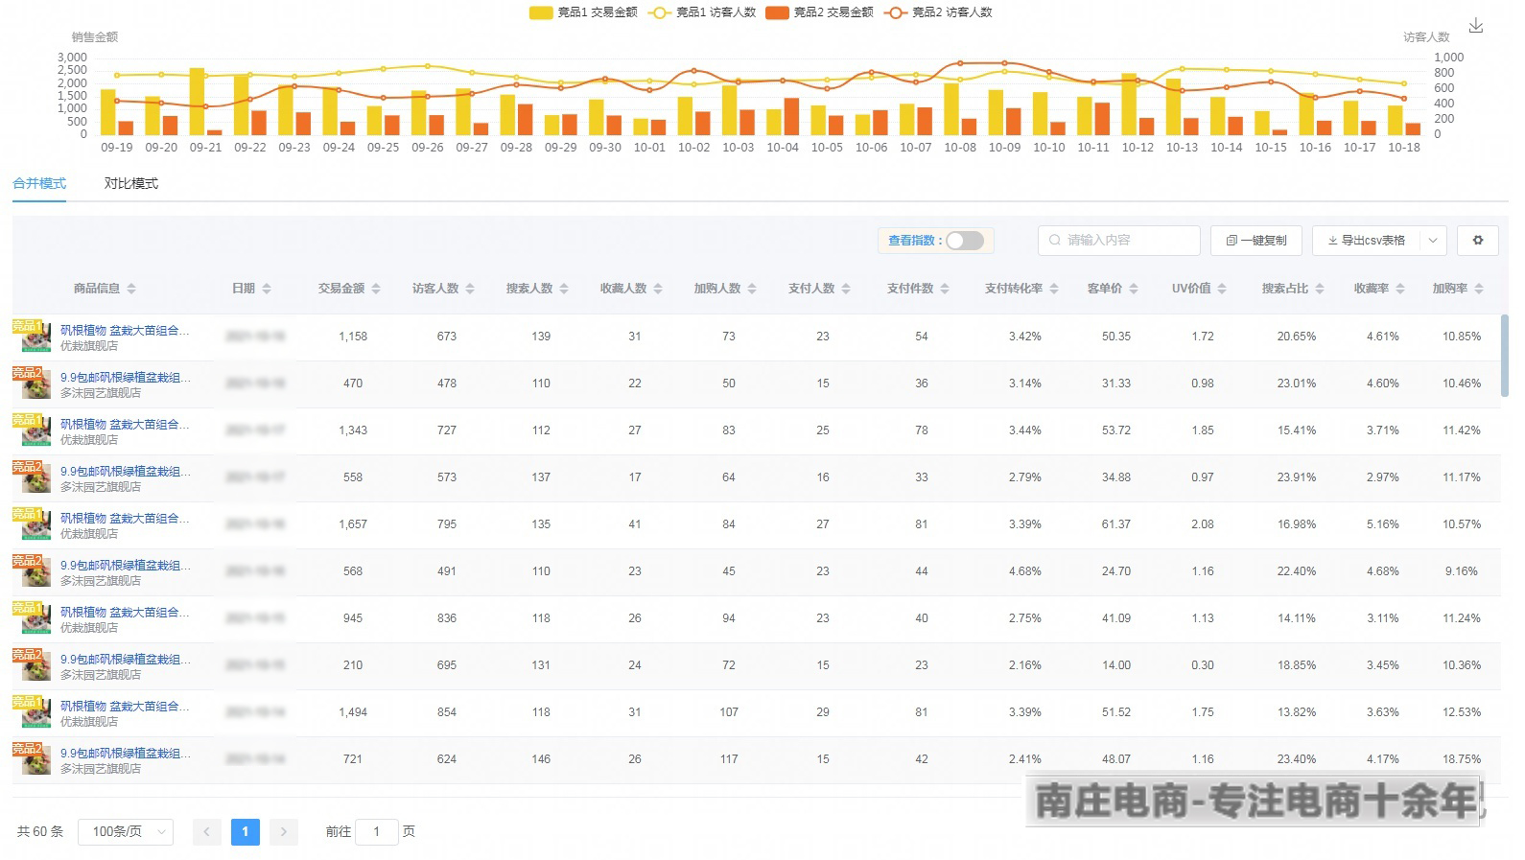Go to next page arrow

284,831
